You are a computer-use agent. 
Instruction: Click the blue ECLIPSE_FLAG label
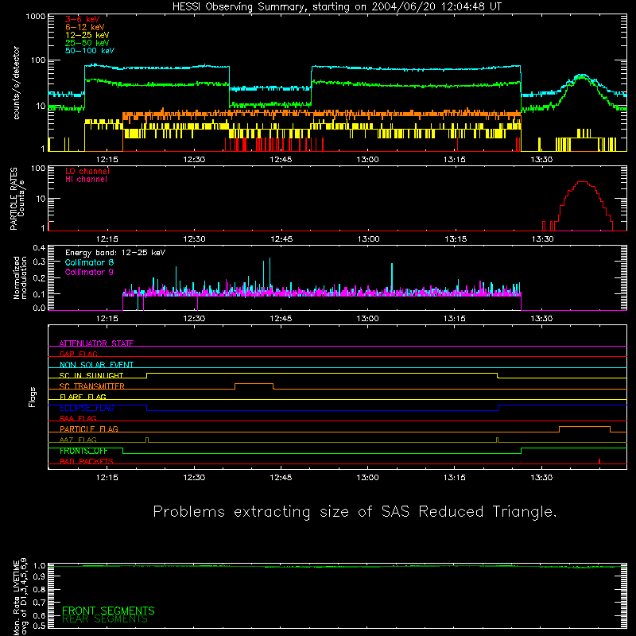point(87,408)
